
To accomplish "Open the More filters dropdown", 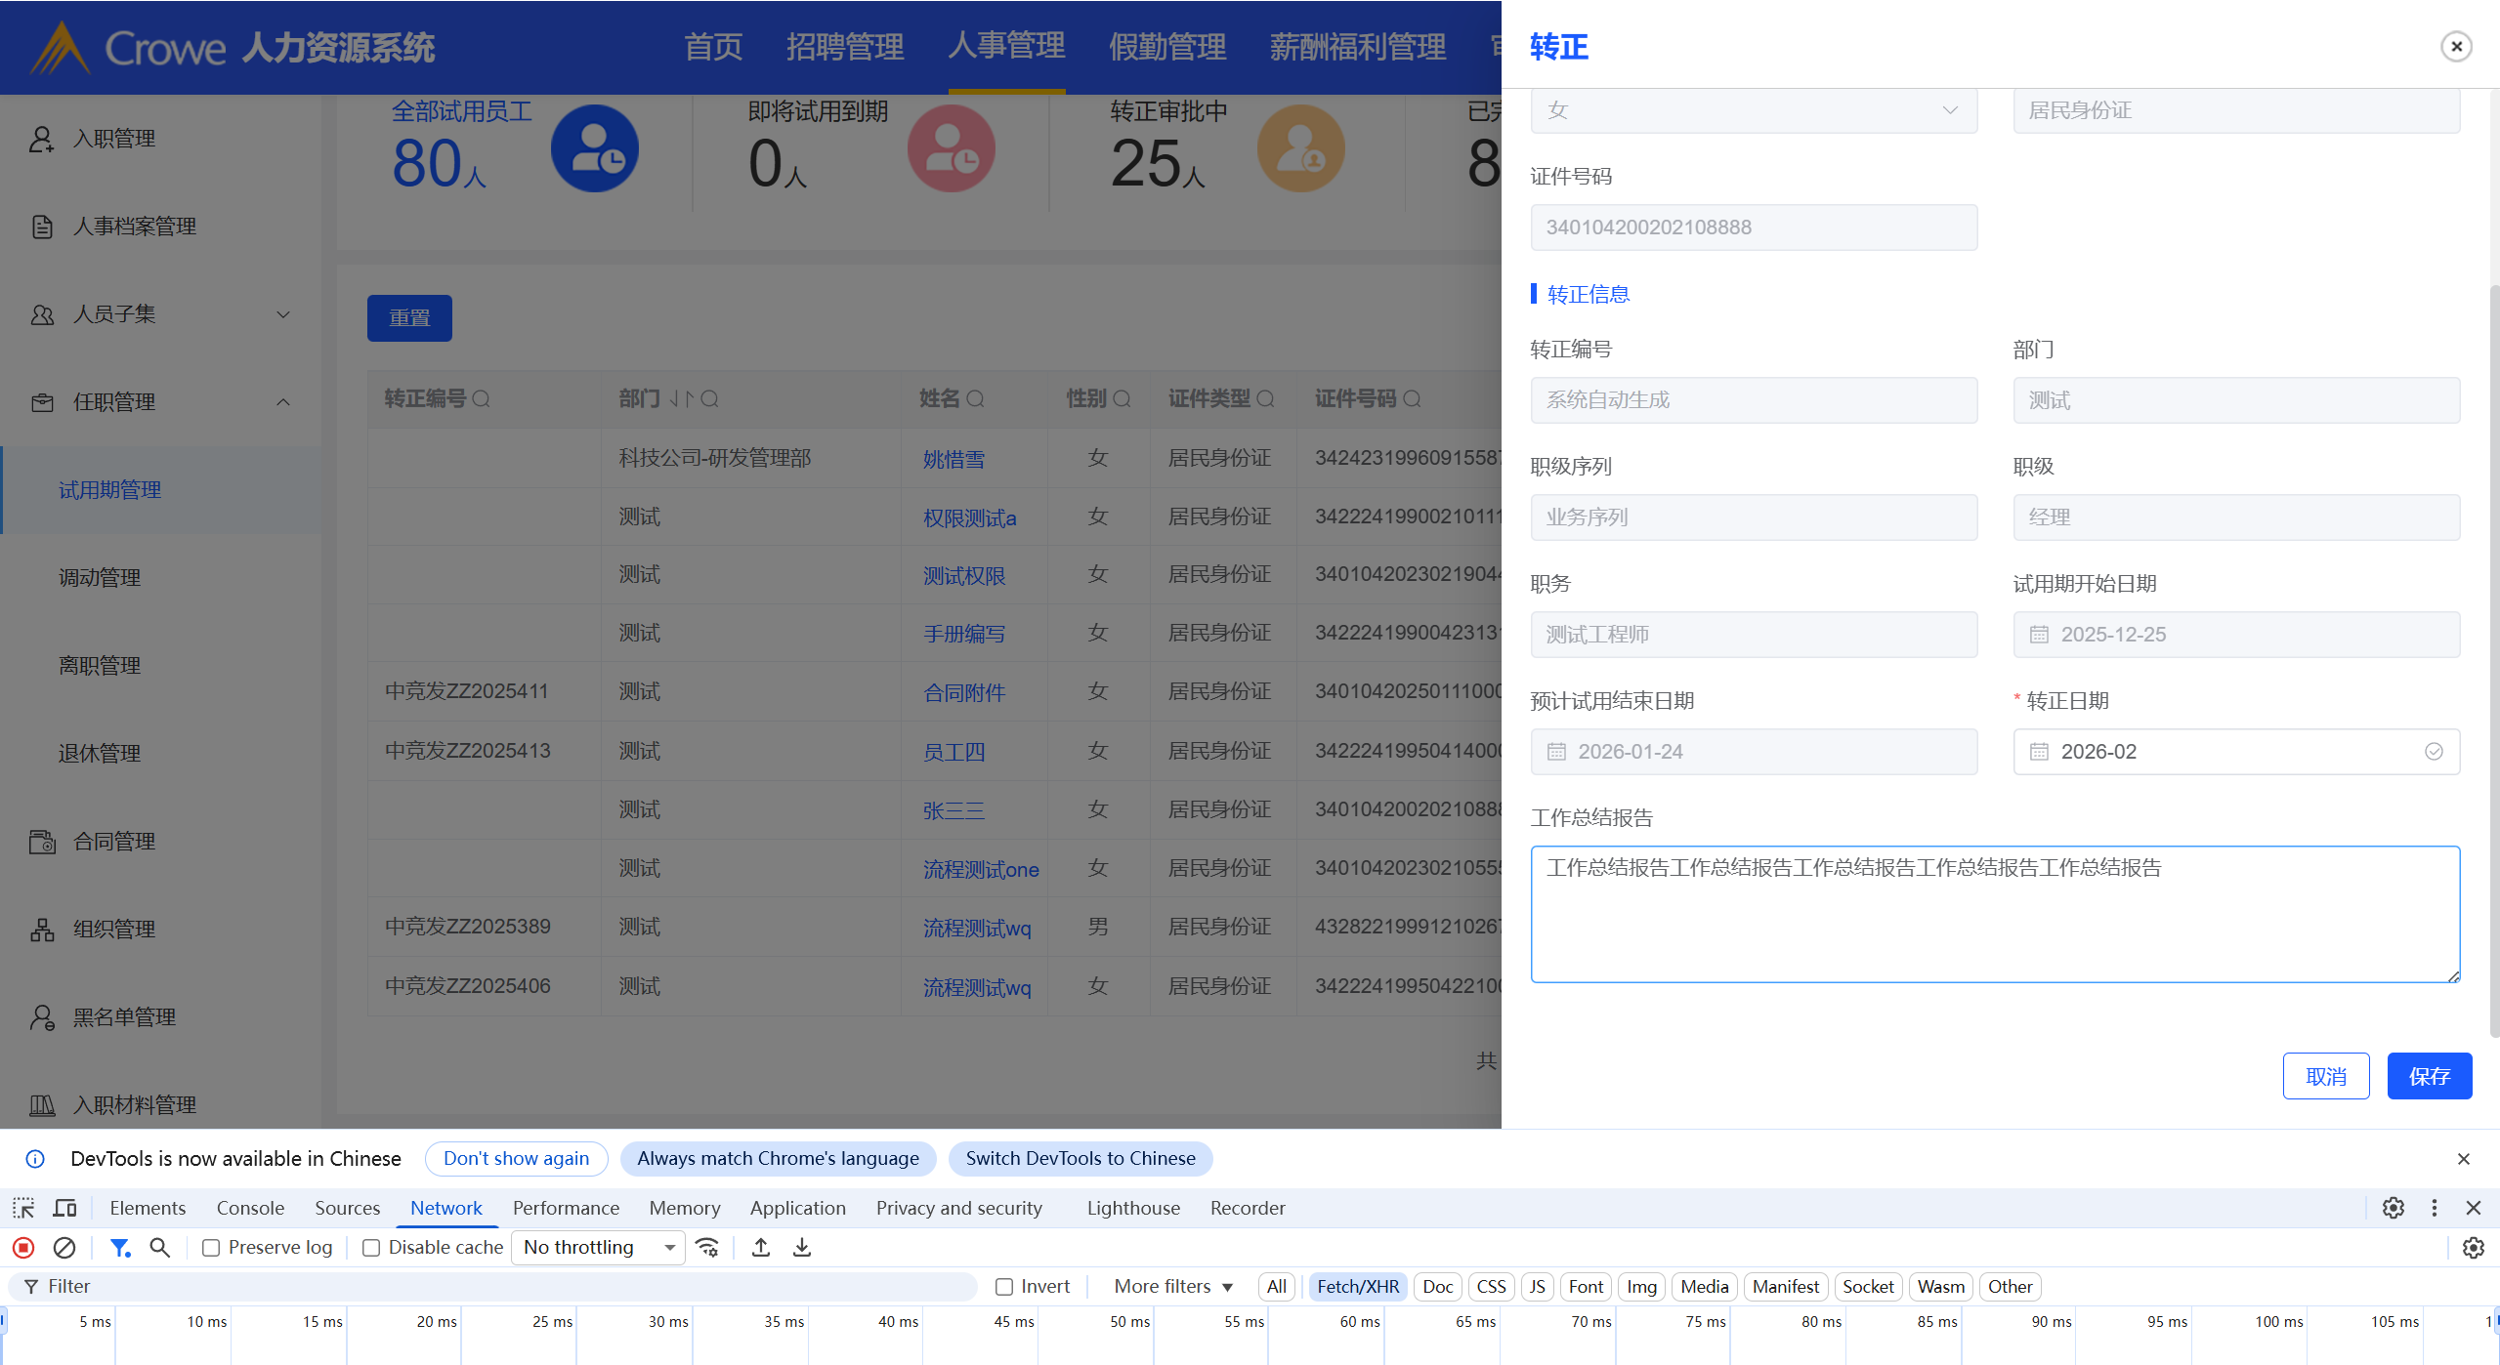I will (1172, 1287).
